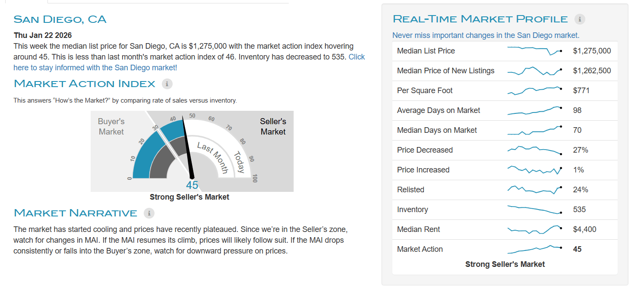Click the Relisted trend sparkline
634x288 pixels.
click(x=534, y=190)
